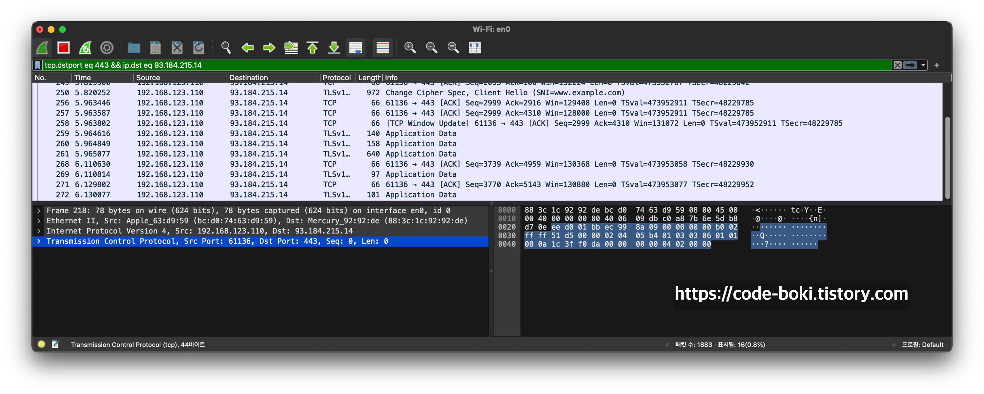The width and height of the screenshot is (984, 394).
Task: Restart the current packet capture
Action: (x=85, y=48)
